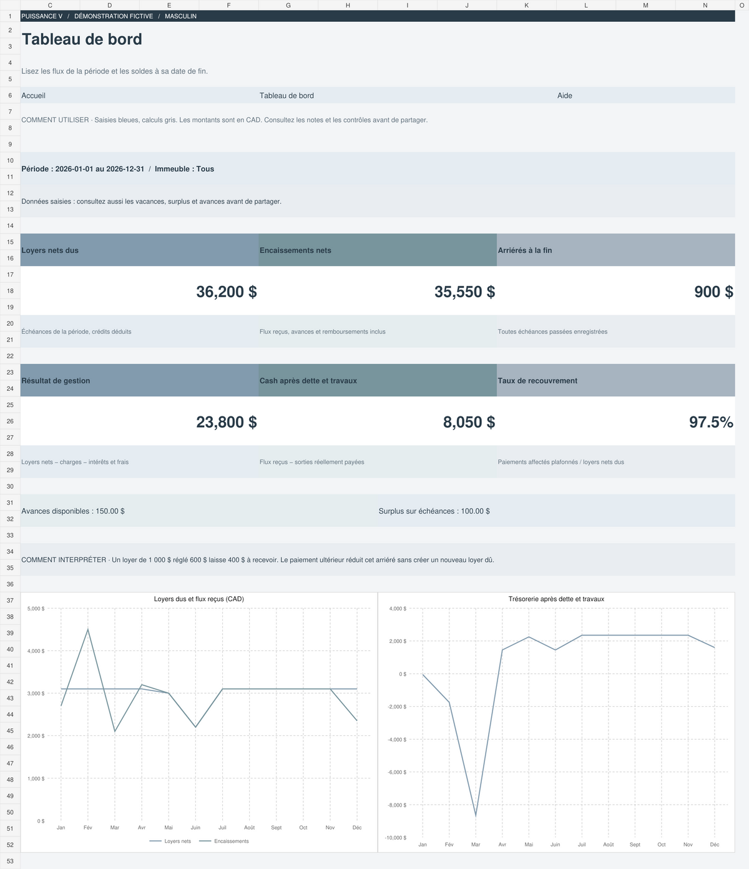This screenshot has height=869, width=749.
Task: Click the Loyers nets – charges – intérêts note
Action: coord(75,462)
